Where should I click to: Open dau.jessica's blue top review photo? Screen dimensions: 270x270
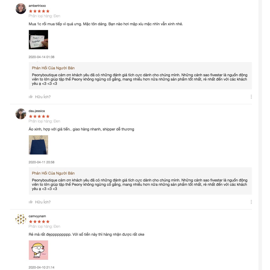[x=38, y=145]
